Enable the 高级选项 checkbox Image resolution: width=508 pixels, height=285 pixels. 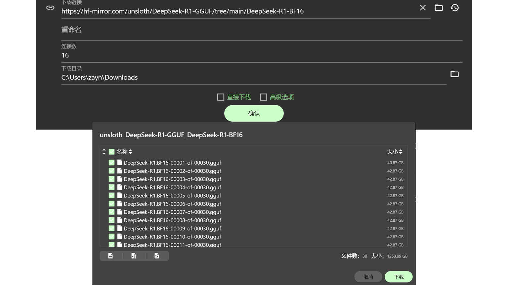(263, 97)
